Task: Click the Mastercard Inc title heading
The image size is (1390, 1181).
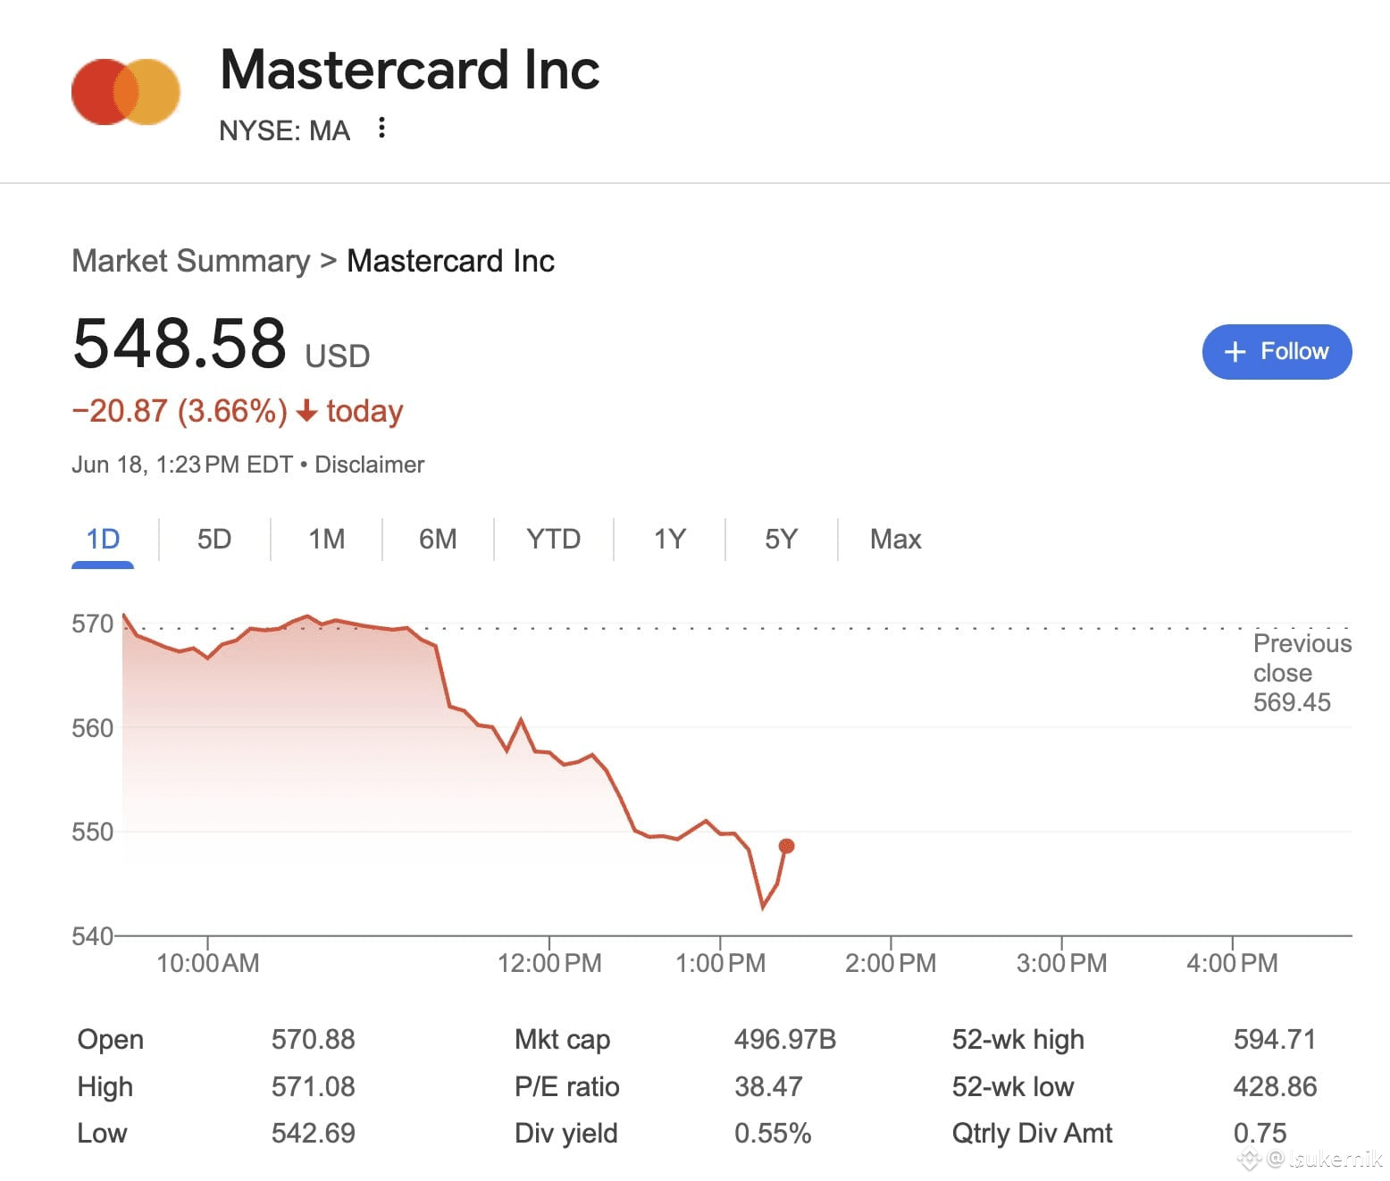Action: [410, 70]
